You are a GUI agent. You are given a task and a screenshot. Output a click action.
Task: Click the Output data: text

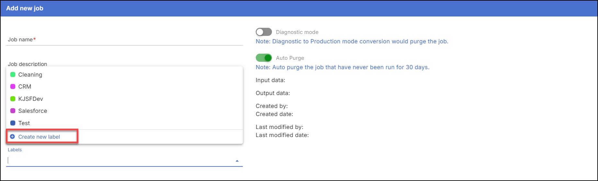tap(273, 93)
